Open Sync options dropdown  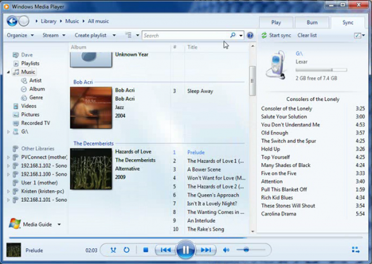(x=359, y=36)
